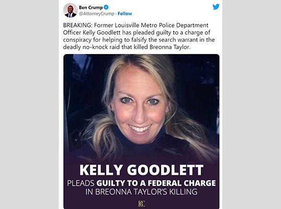Viewport: 281px width, 209px height.
Task: Open the @AttorneyCrump handle link
Action: 97,14
